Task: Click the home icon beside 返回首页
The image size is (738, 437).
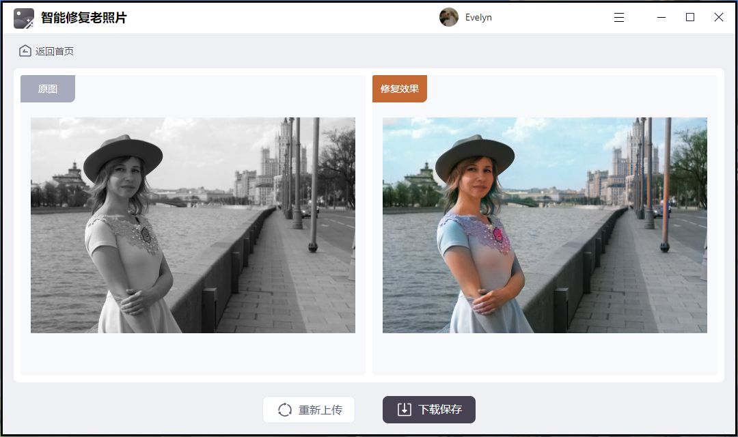Action: pyautogui.click(x=25, y=51)
